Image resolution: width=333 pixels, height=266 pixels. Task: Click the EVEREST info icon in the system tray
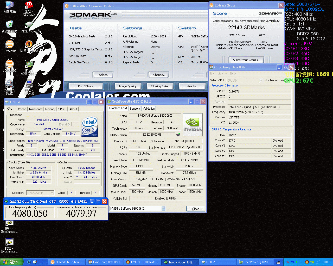click(x=307, y=262)
